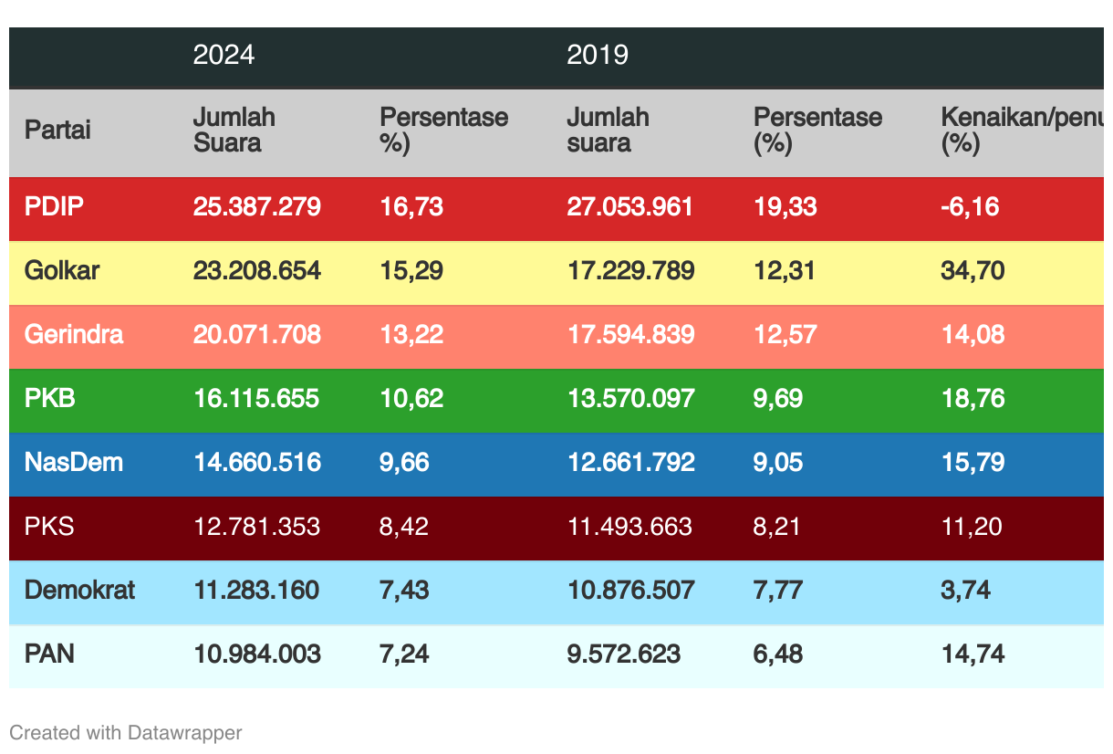This screenshot has height=754, width=1113.
Task: Click Gerindra 2019 votes 17.594.839
Action: (630, 334)
